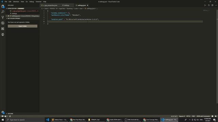Click the Roaming breadcrumb segment
The width and height of the screenshot is (218, 122).
(x=69, y=8)
